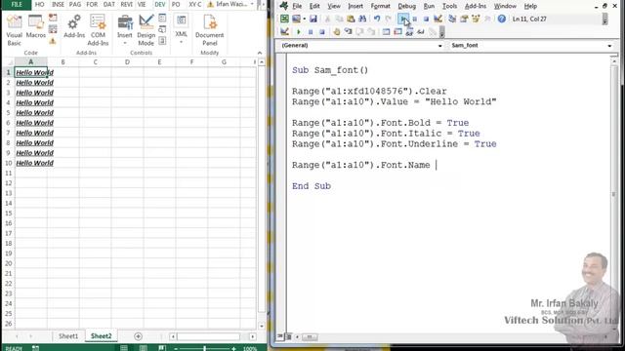Open the Document Panel

tap(210, 30)
